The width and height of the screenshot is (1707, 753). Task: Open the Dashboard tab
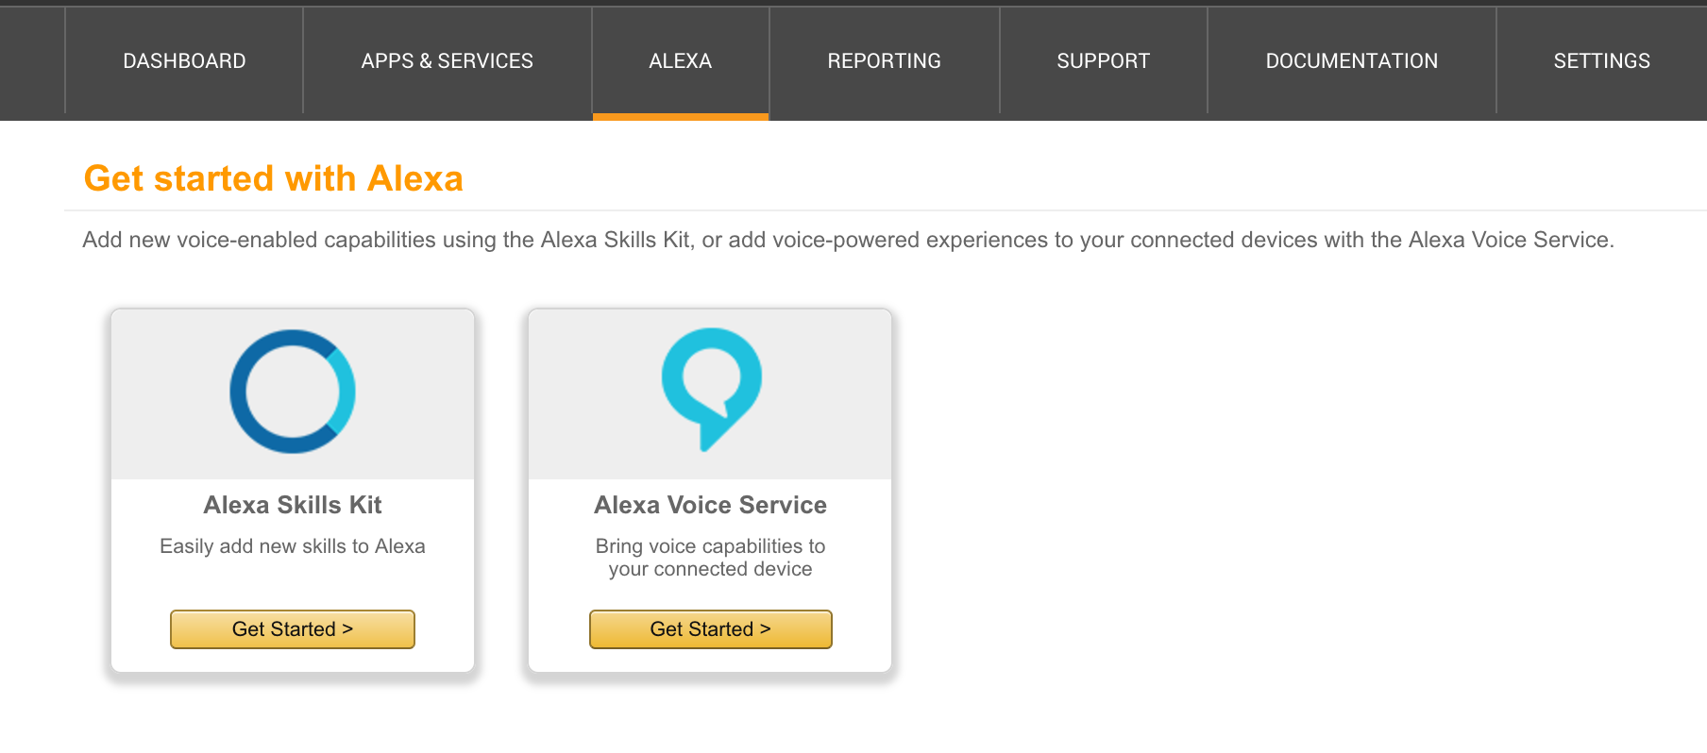[x=184, y=60]
